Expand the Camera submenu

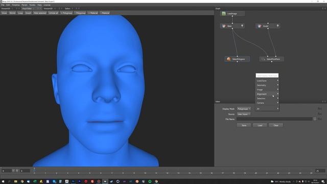[267, 103]
